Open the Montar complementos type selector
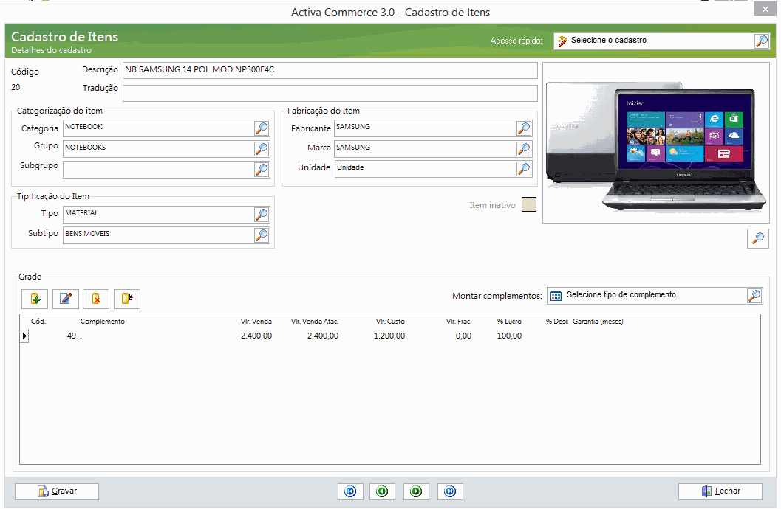The image size is (781, 509). [754, 296]
